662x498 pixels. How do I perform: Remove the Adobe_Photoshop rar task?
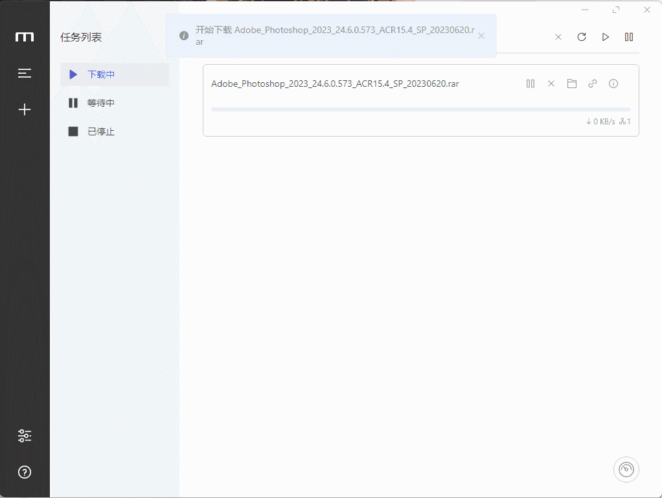pyautogui.click(x=551, y=84)
